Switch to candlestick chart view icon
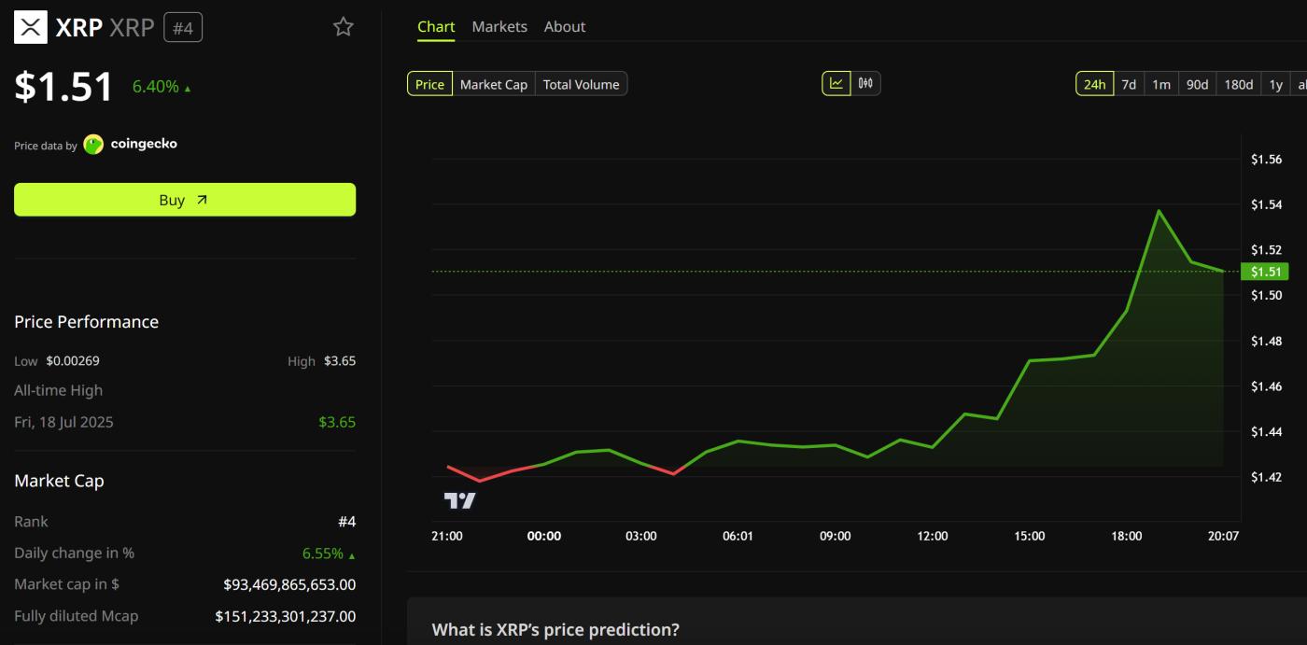 [865, 84]
